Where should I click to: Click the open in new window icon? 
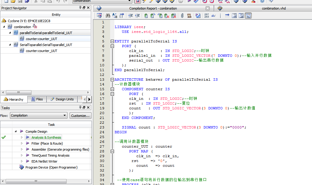tap(99, 16)
